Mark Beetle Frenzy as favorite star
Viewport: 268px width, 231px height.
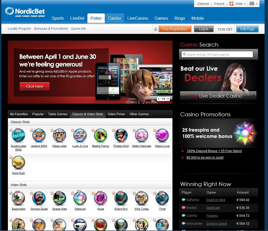[x=93, y=130]
